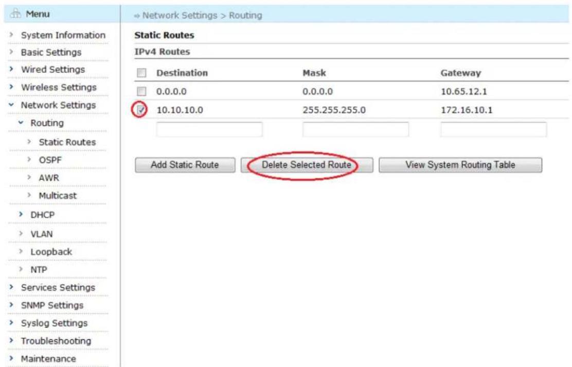This screenshot has height=367, width=572.
Task: Expand Syslog Settings chevron
Action: click(11, 322)
